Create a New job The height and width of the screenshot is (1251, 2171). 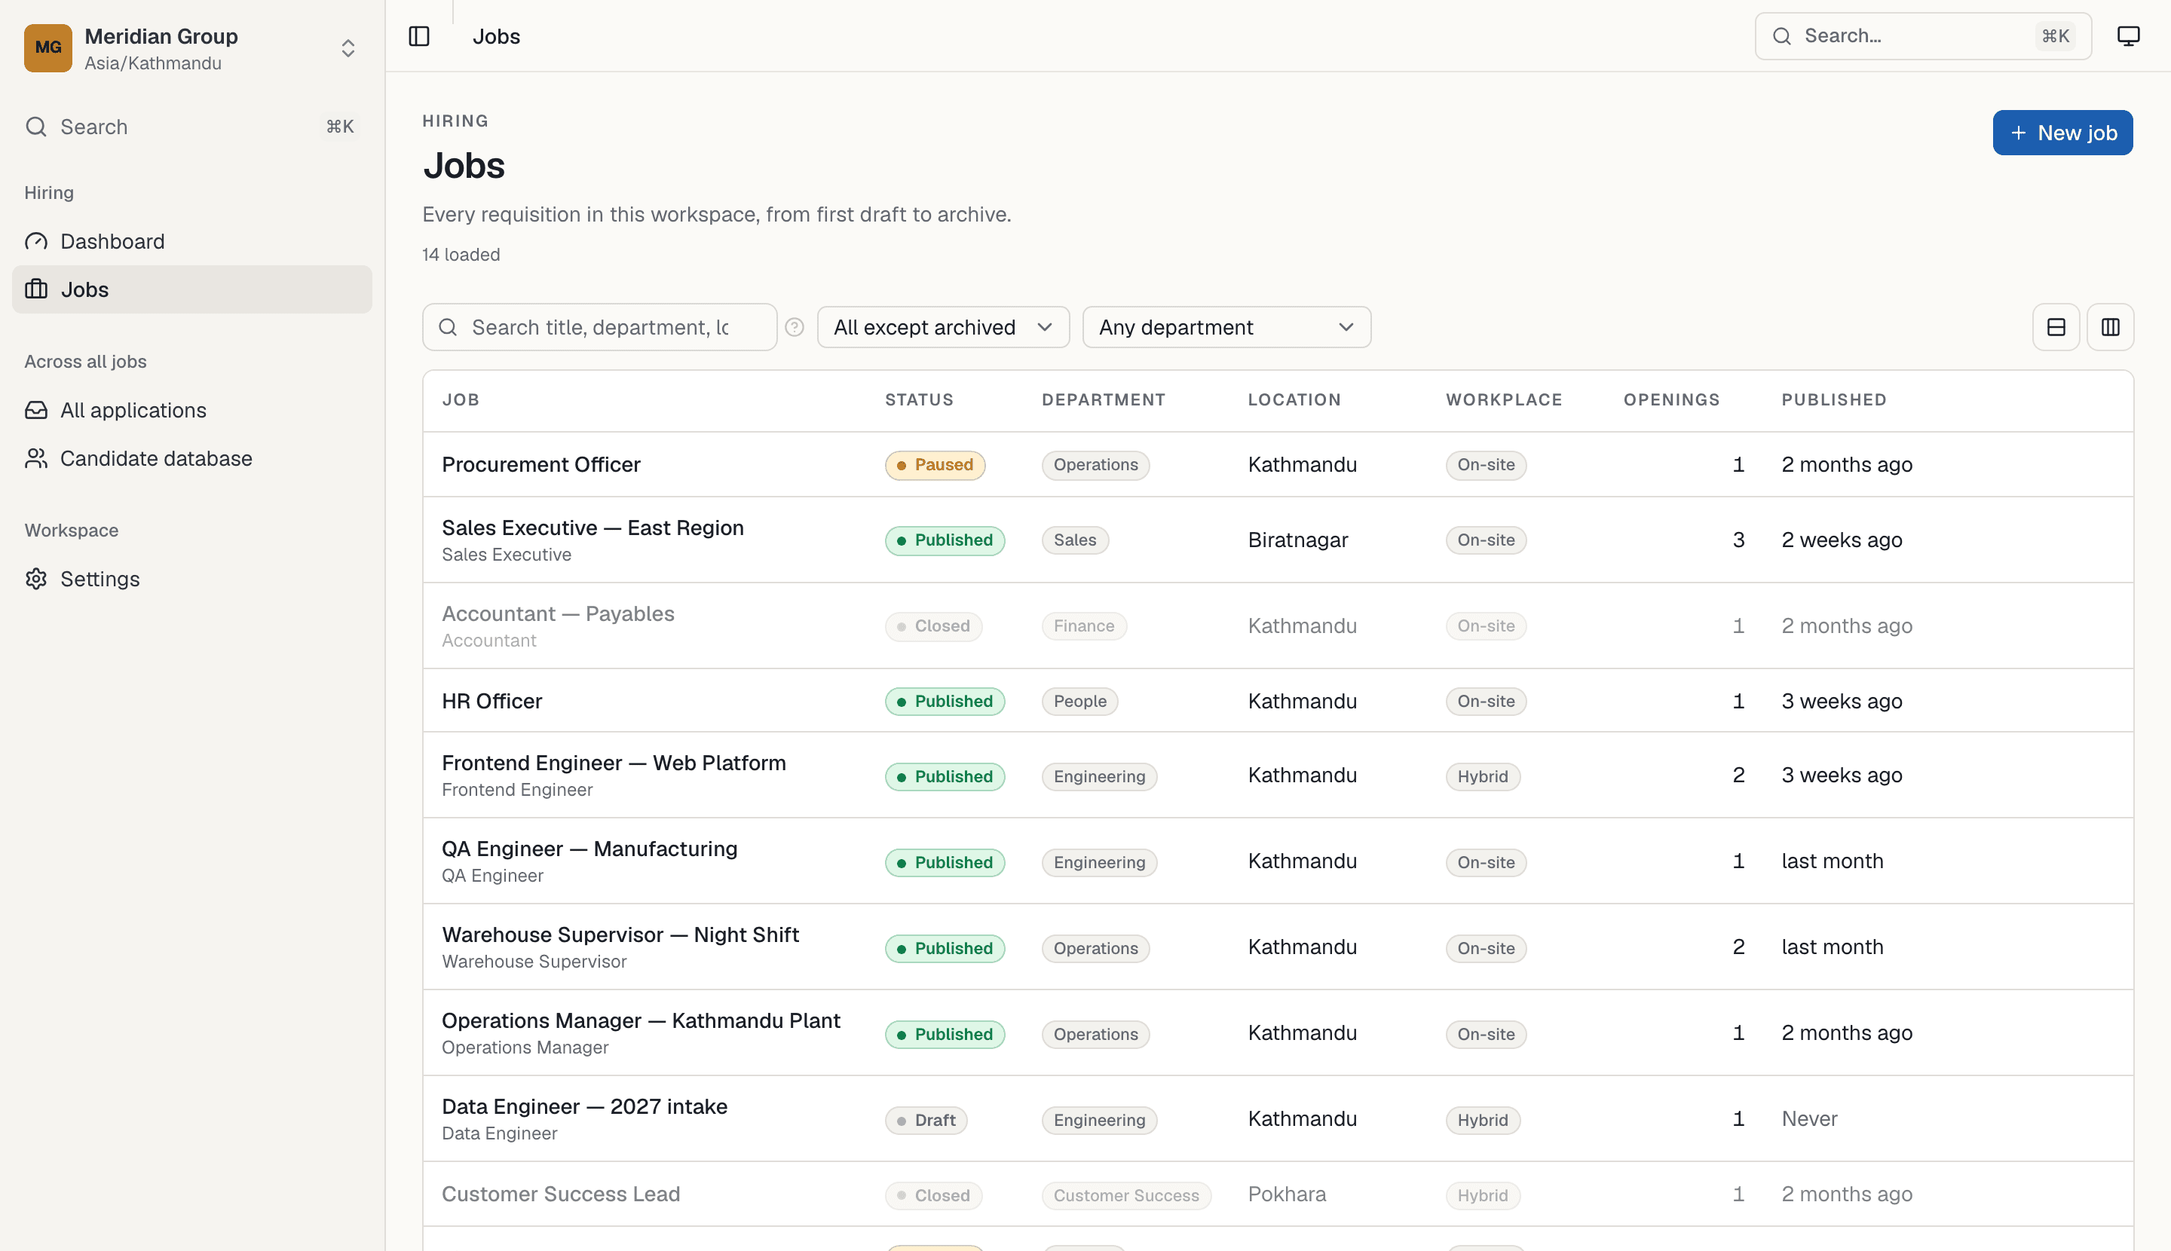pyautogui.click(x=2062, y=133)
